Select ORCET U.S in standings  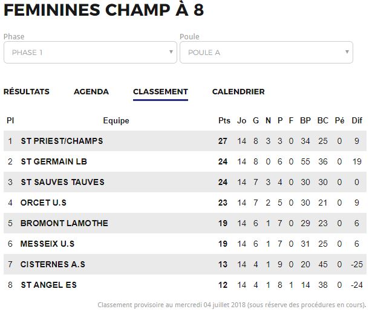click(x=44, y=203)
